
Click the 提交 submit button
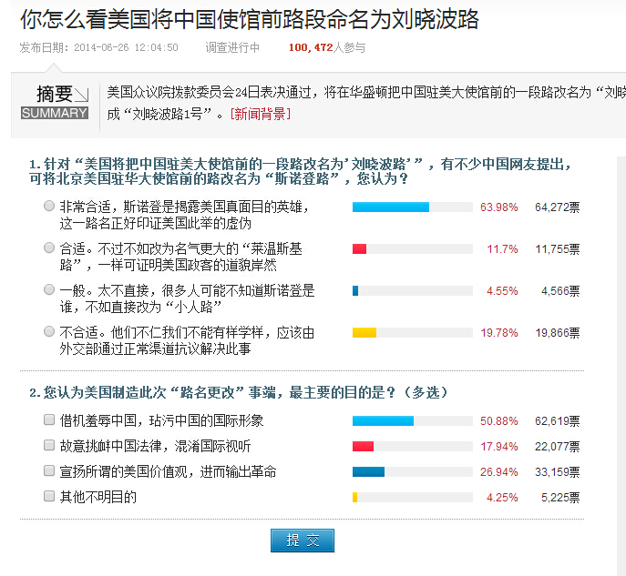point(303,541)
